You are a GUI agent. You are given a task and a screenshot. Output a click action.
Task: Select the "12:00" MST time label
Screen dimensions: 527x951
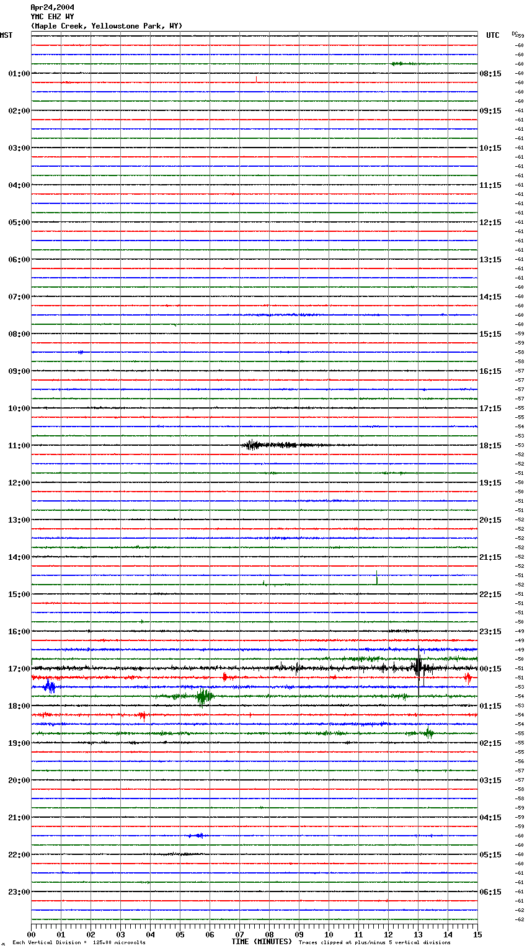coord(19,482)
